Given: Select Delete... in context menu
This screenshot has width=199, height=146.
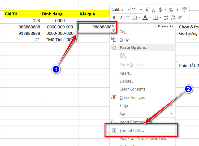Looking at the screenshot, I should click(x=143, y=81).
